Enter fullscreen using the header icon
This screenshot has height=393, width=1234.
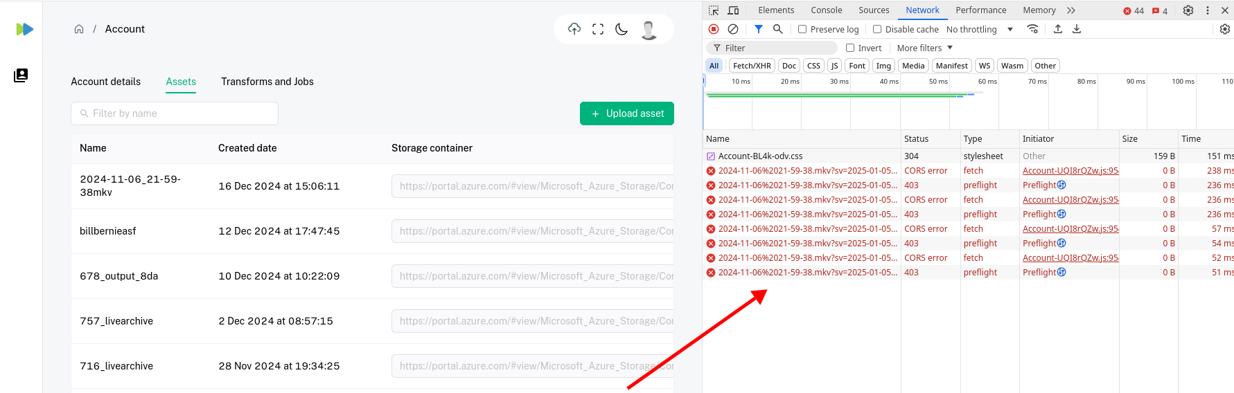tap(598, 29)
